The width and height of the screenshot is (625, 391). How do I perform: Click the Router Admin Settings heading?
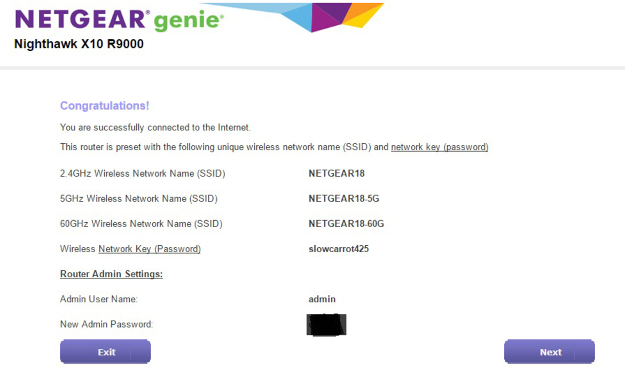(111, 274)
